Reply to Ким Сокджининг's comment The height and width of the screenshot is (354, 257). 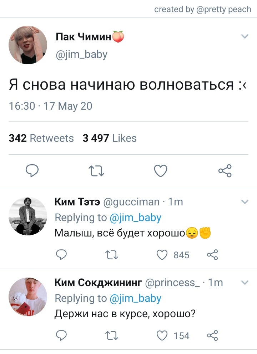point(61,335)
